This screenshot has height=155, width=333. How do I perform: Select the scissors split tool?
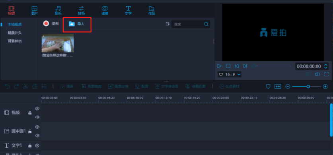tap(25, 86)
